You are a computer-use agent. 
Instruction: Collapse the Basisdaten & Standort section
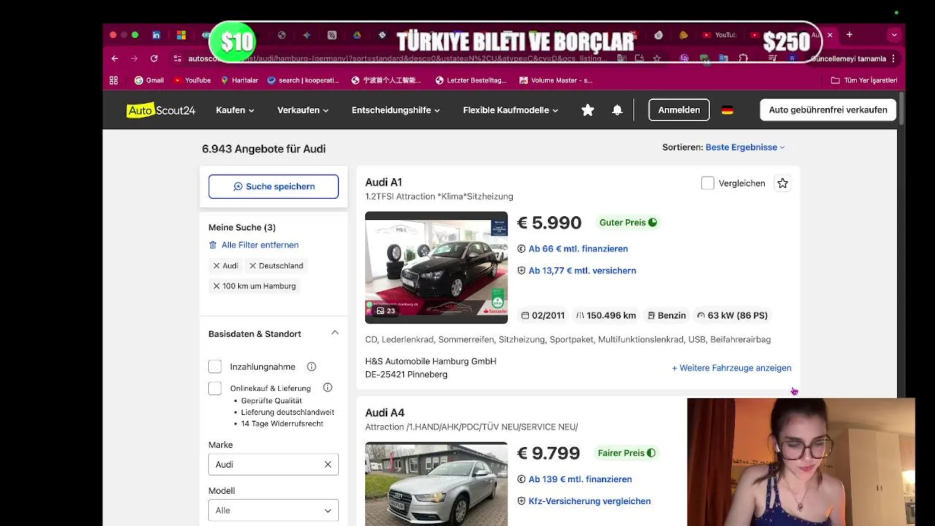[x=335, y=333]
